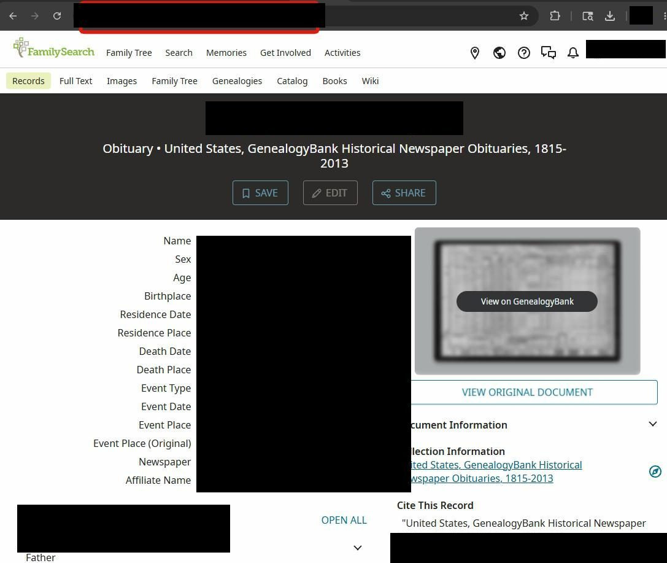Screen dimensions: 667x563
Task: Click the browser forward arrow
Action: [35, 16]
